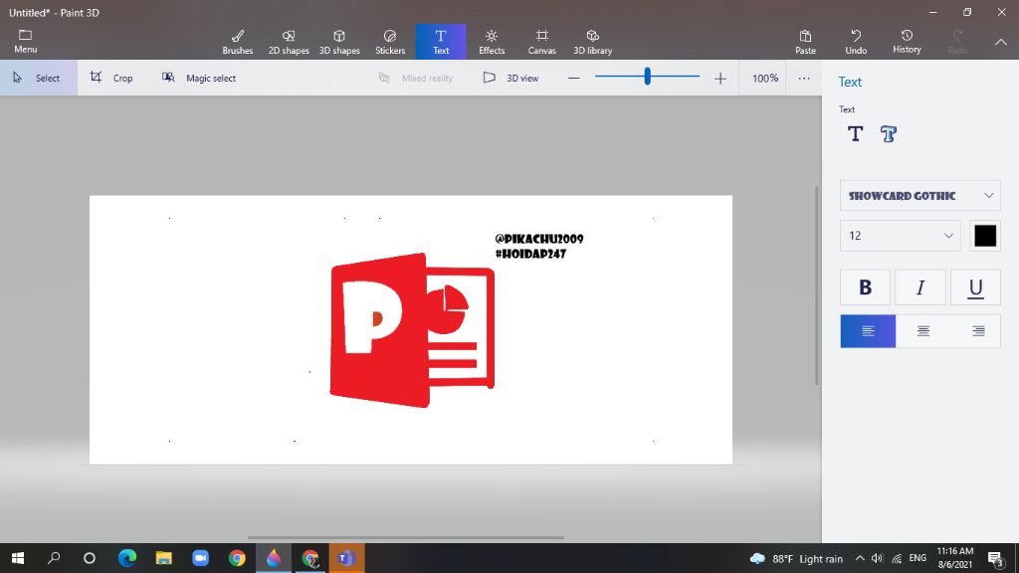Open the three-dots more options
This screenshot has height=573, width=1019.
804,78
